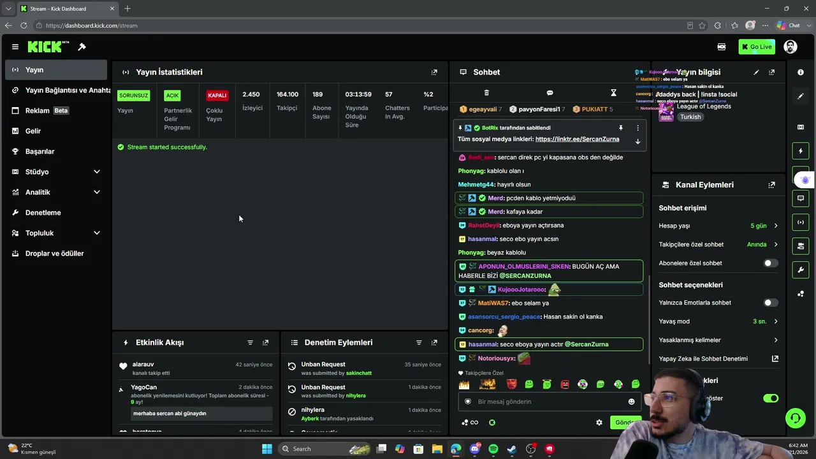The height and width of the screenshot is (459, 816).
Task: Filter the Etkinlik Akışı feed
Action: [250, 342]
